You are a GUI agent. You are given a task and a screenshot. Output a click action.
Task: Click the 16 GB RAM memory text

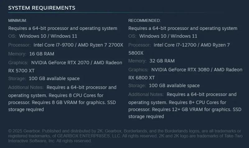click(x=42, y=54)
